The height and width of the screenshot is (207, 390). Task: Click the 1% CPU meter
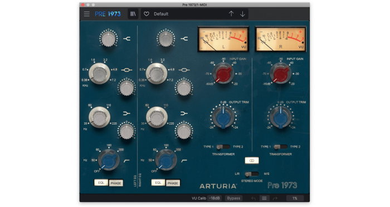point(295,198)
